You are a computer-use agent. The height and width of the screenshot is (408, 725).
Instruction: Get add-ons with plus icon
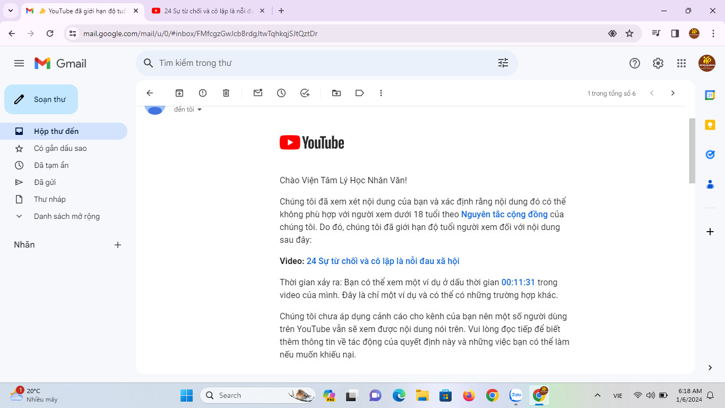click(710, 232)
